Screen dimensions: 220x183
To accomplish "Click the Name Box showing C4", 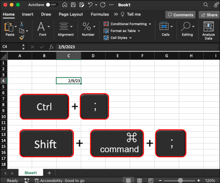I will [x=11, y=47].
